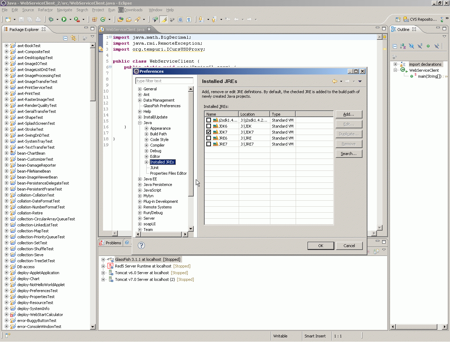Expand GlassFish 3.1.1 server entry

(x=103, y=259)
